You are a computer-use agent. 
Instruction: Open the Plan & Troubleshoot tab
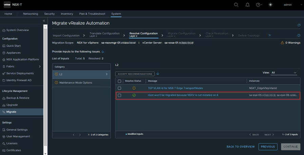coord(92,14)
